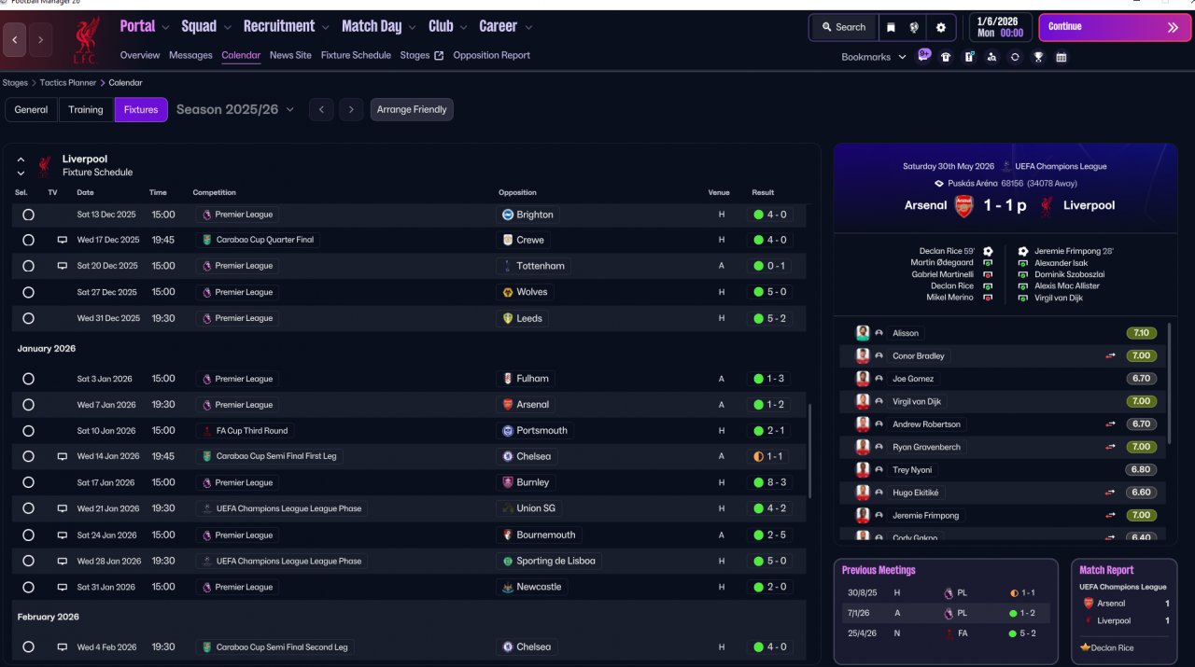Go to previous season arrow

pyautogui.click(x=321, y=110)
